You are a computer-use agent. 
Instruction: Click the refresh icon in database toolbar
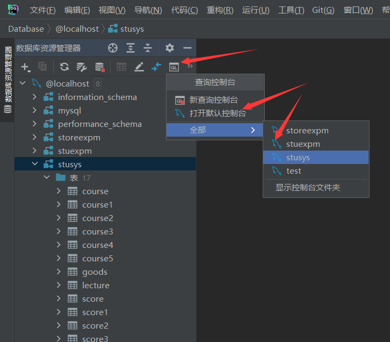(x=64, y=67)
